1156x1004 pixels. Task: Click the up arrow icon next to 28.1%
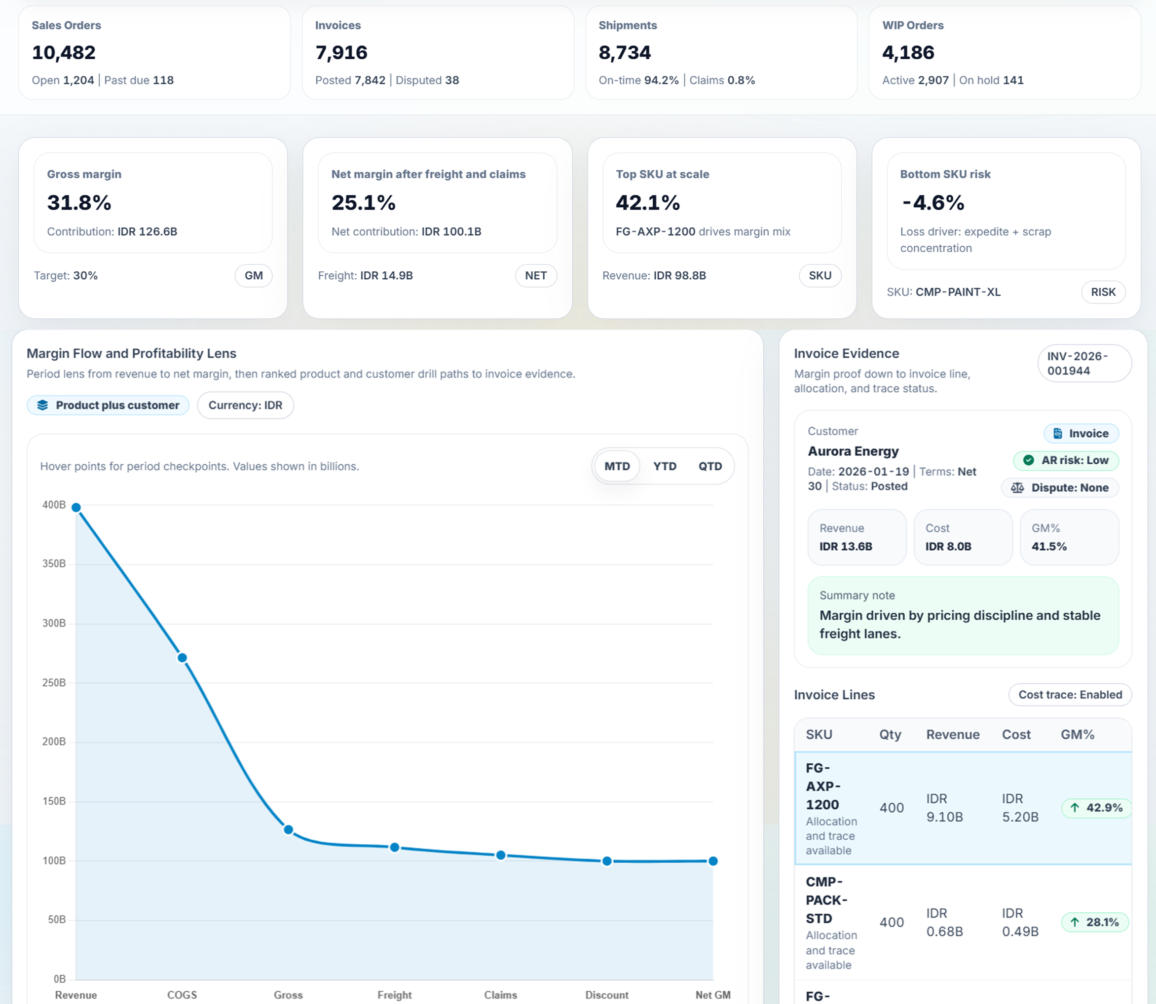click(1074, 922)
